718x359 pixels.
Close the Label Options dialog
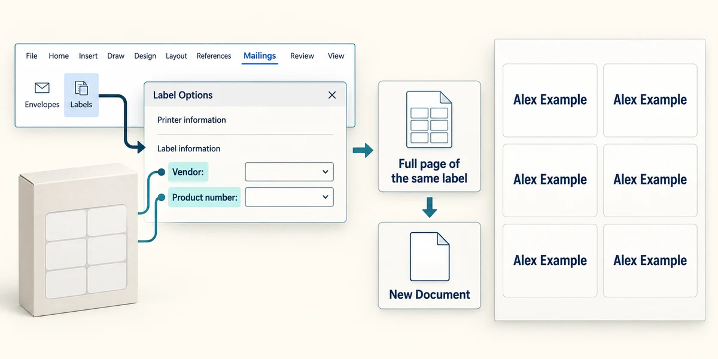tap(332, 95)
